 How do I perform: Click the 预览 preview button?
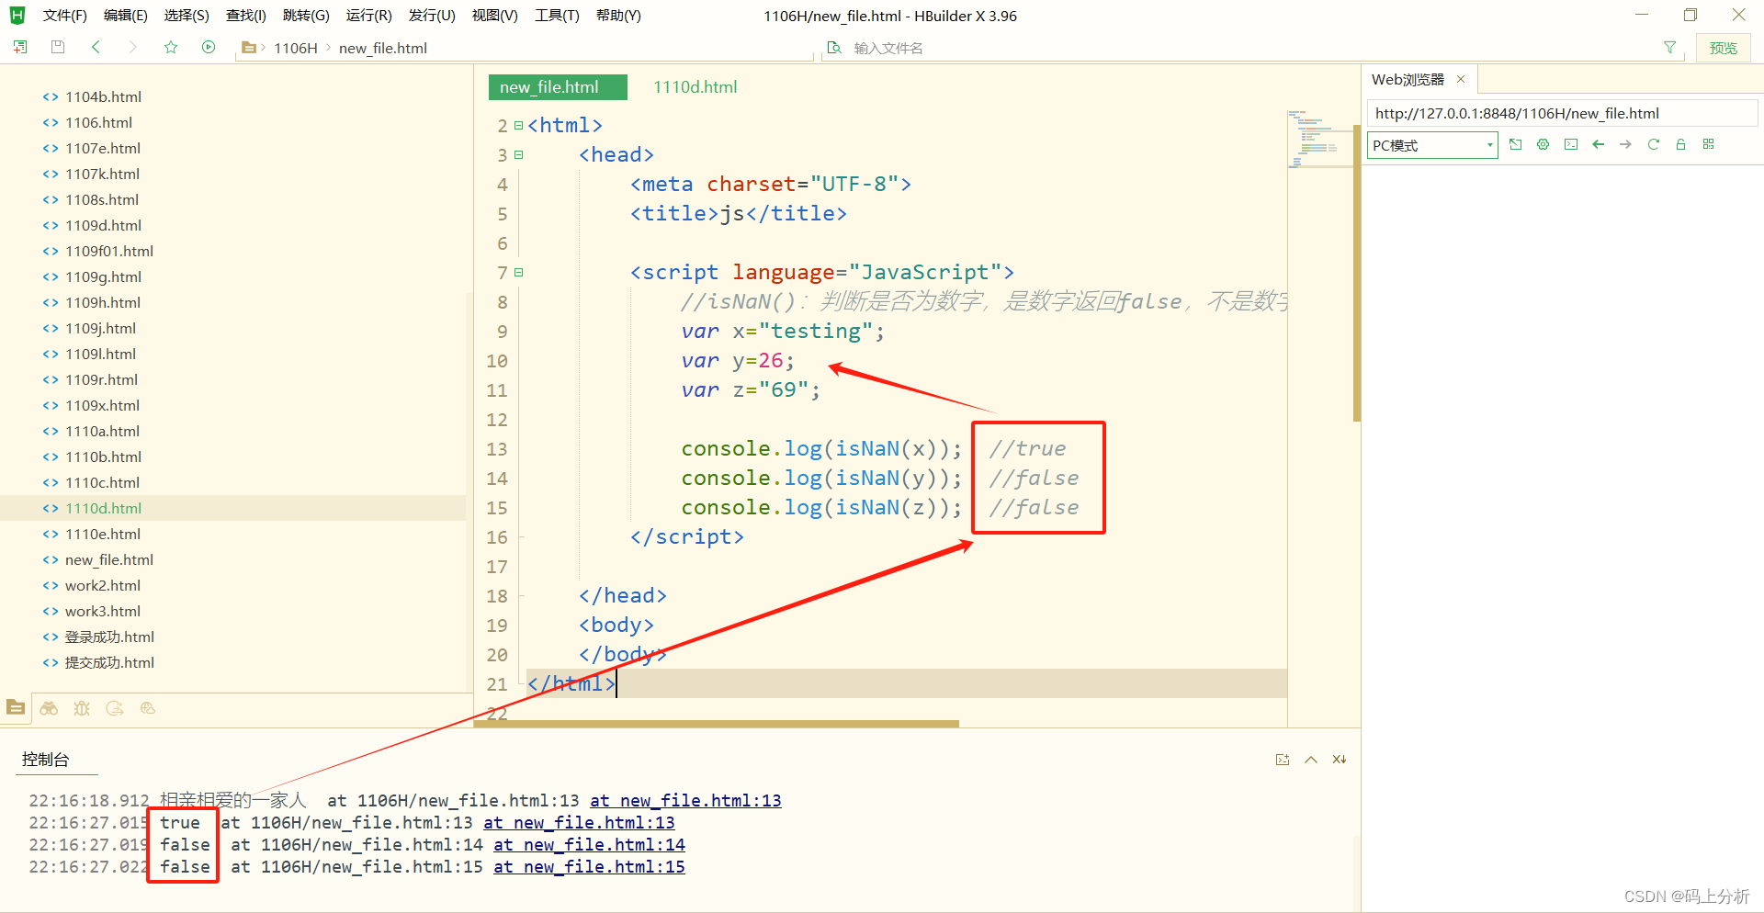(x=1723, y=48)
